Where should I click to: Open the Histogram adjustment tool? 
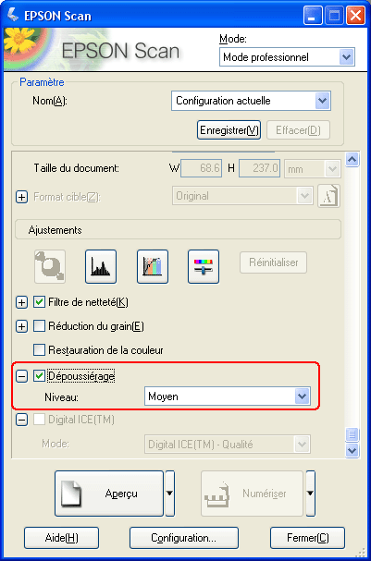tap(101, 266)
